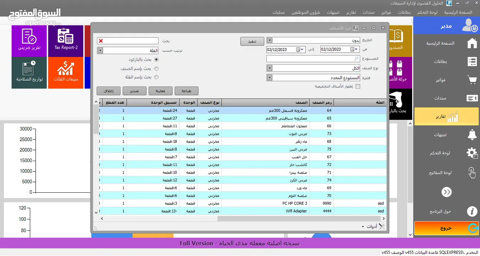Screen dimensions: 480x256
Task: Select the بحث بإسم الصنف radio button
Action: point(156,69)
